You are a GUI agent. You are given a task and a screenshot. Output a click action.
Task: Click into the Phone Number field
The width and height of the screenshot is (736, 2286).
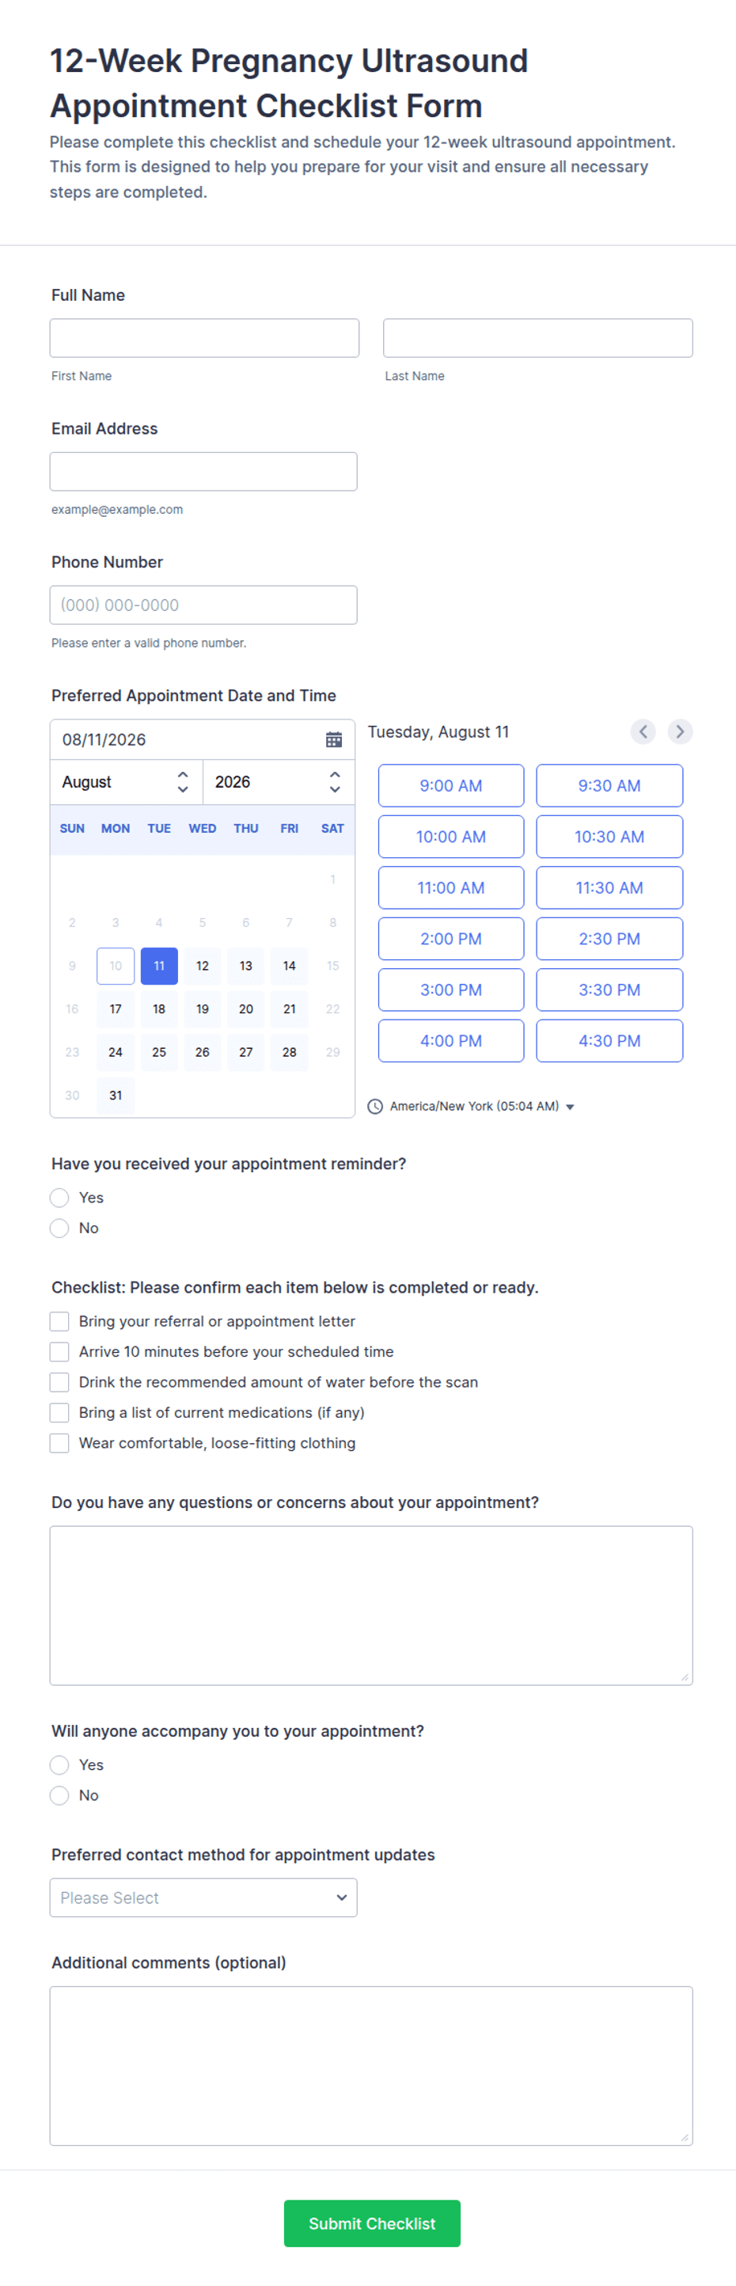(203, 606)
